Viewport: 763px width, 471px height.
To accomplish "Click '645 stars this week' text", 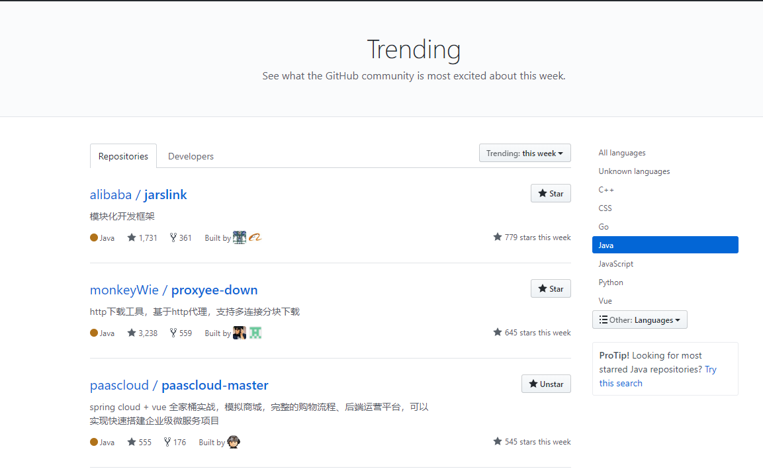I will click(532, 333).
